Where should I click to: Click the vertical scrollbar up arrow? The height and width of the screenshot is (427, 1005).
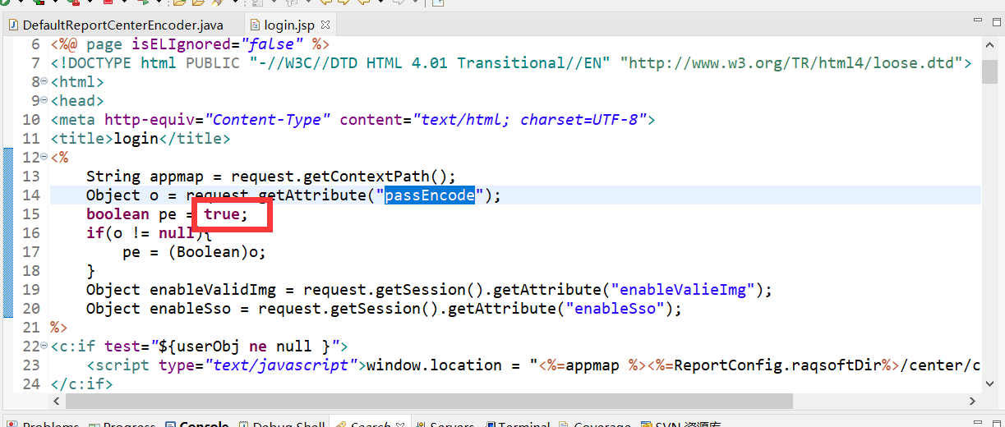point(991,47)
